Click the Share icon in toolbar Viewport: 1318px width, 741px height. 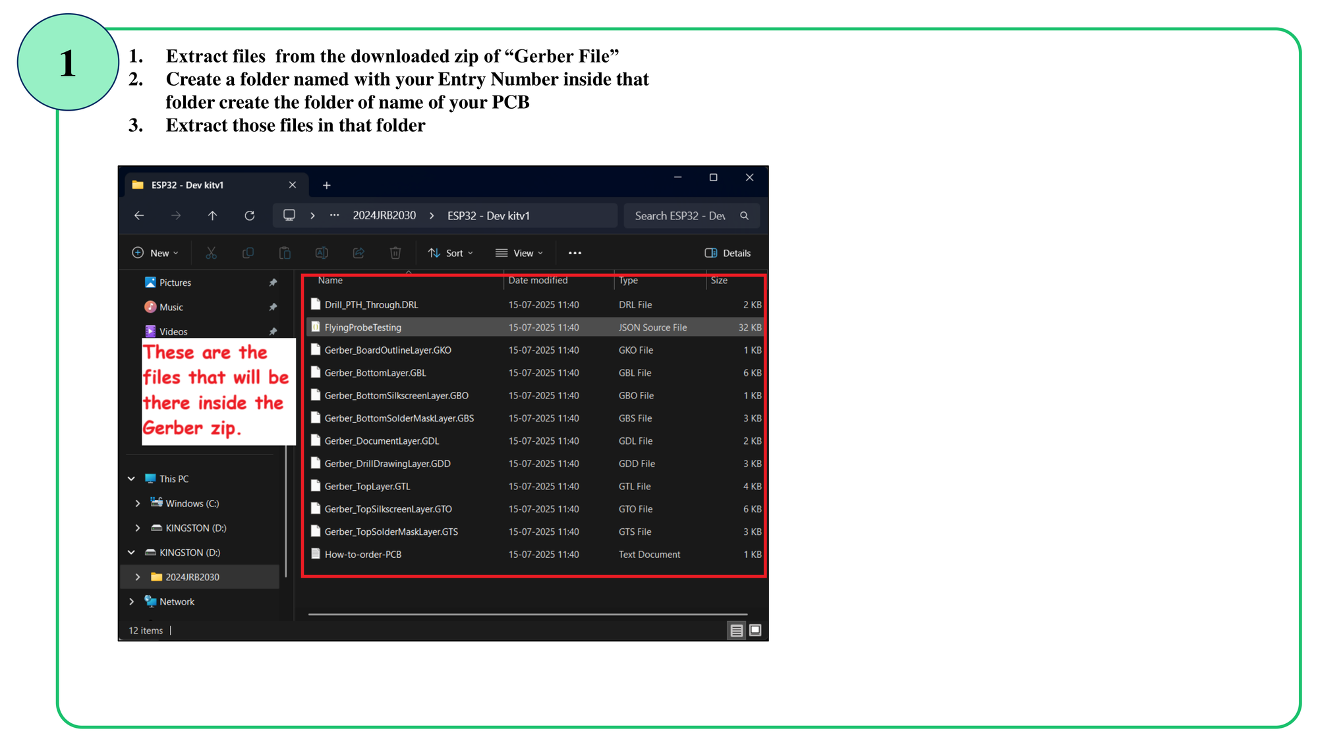pyautogui.click(x=358, y=253)
